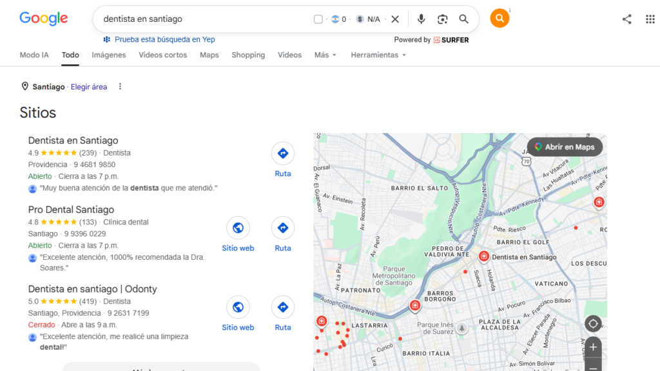Open Google Lens image search icon
This screenshot has width=660, height=371.
point(442,19)
